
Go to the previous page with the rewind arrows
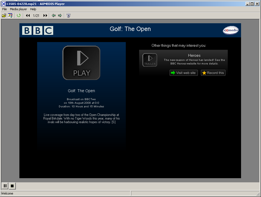28,15
